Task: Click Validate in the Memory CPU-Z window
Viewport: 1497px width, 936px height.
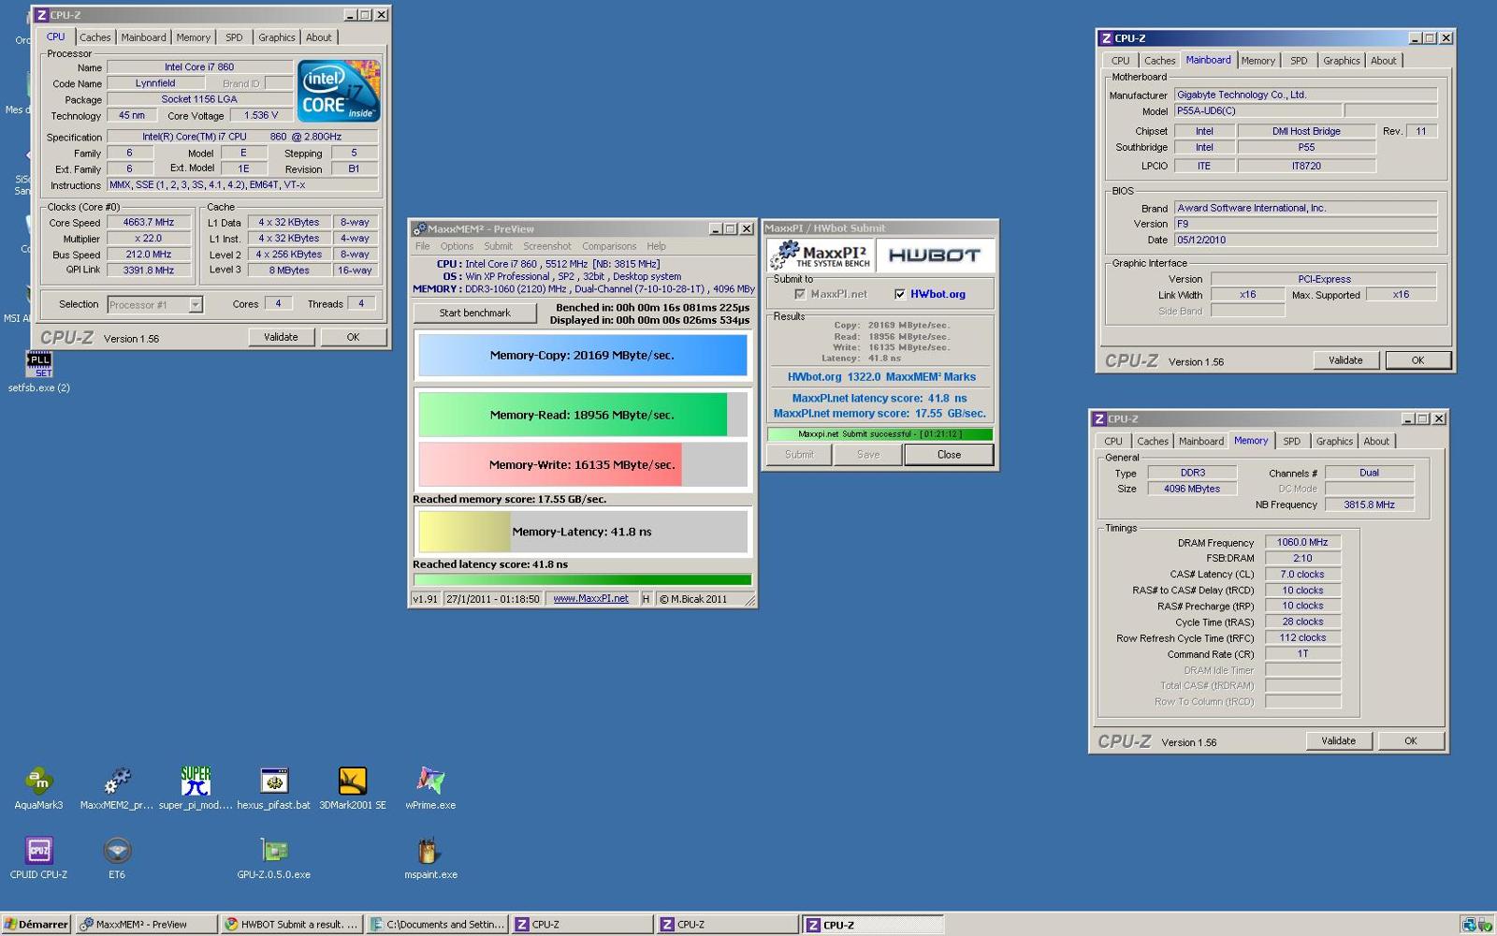Action: click(1338, 740)
